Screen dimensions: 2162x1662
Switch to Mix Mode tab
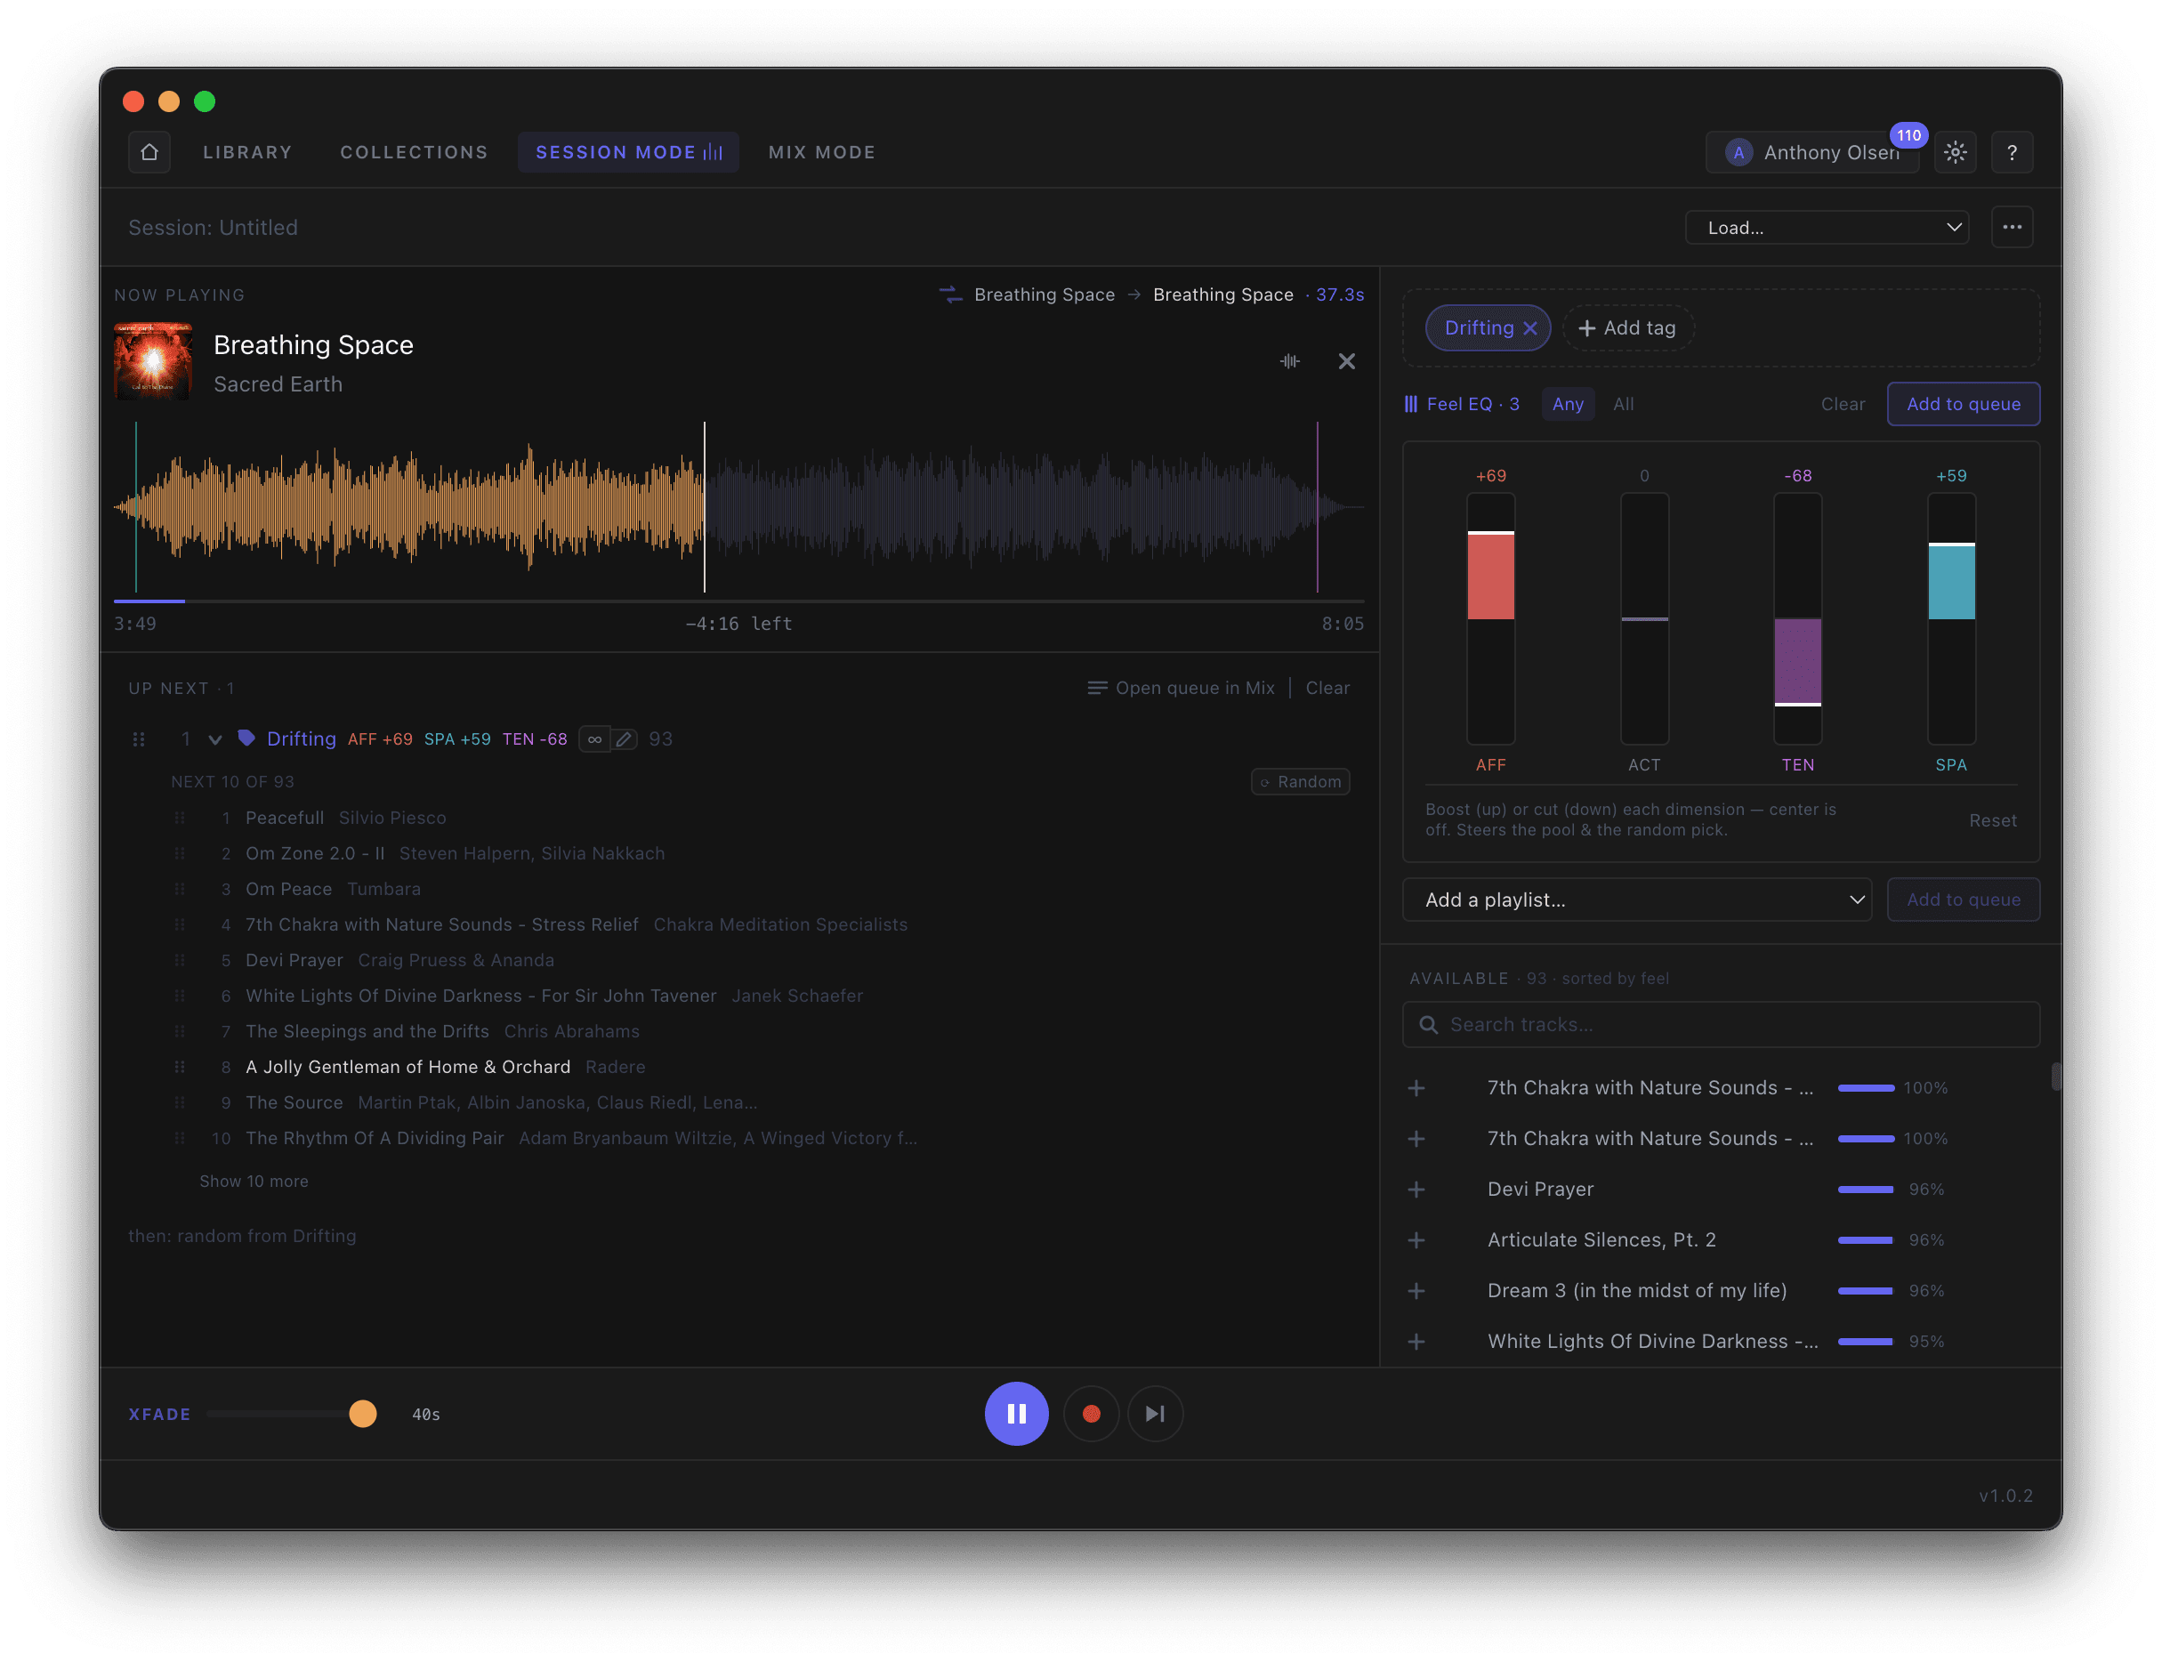(821, 152)
